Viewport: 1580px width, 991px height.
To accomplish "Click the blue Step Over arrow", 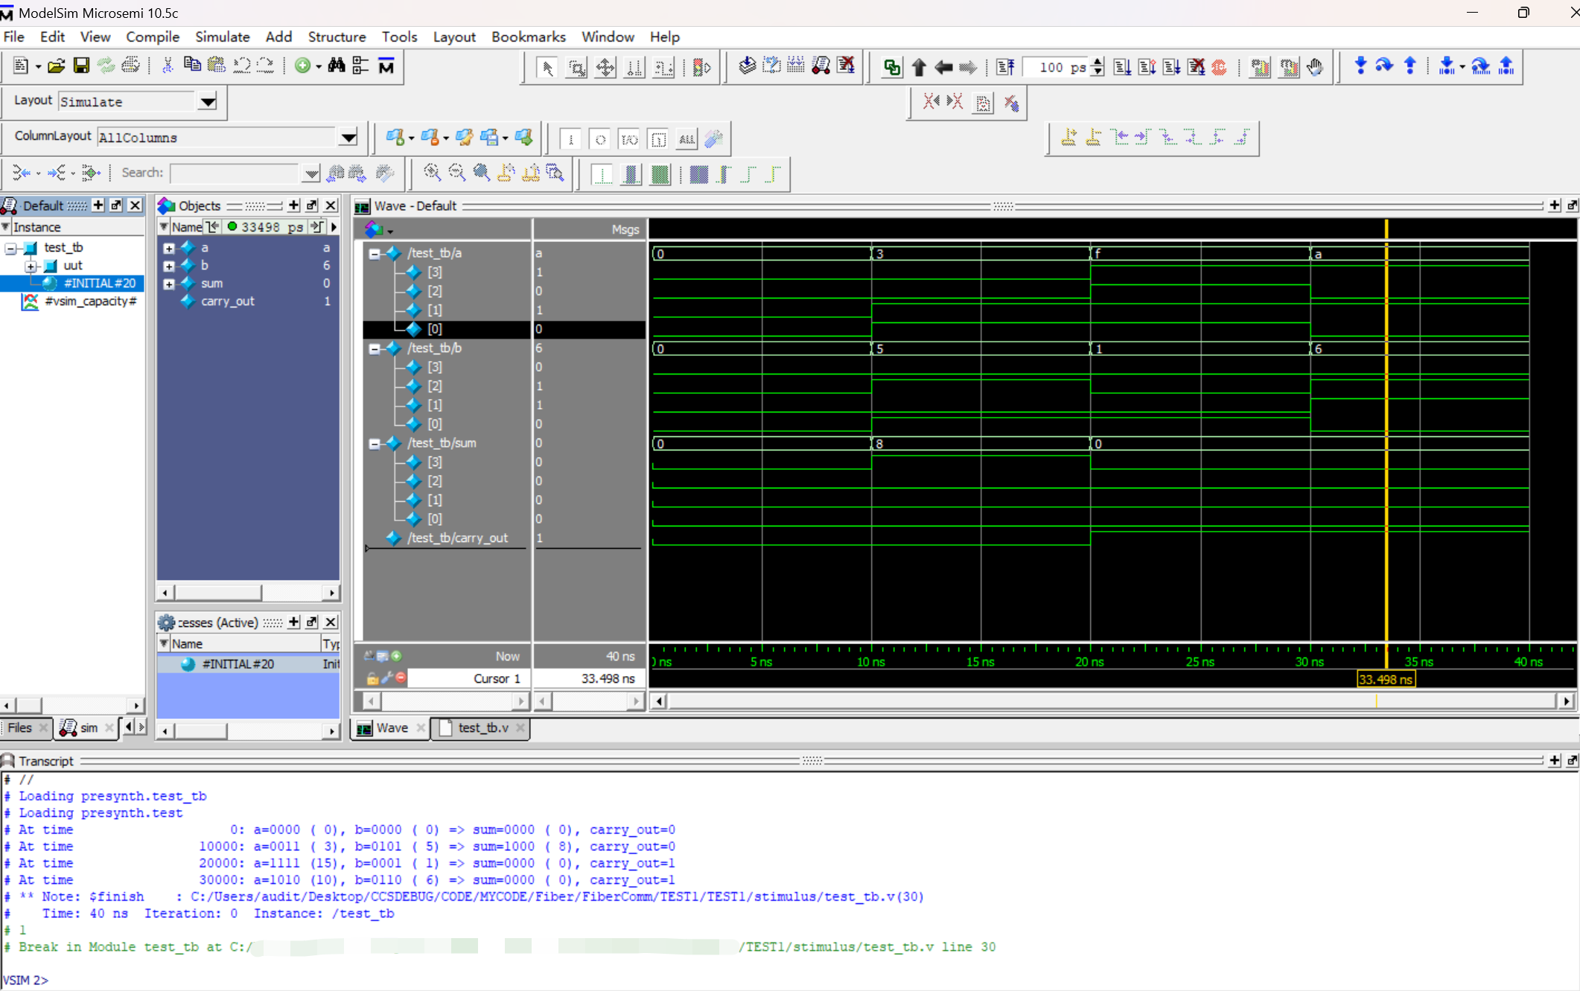I will pyautogui.click(x=1384, y=66).
